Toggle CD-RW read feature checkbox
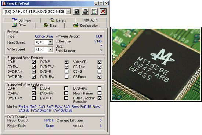This screenshot has width=202, height=135. (34, 67)
